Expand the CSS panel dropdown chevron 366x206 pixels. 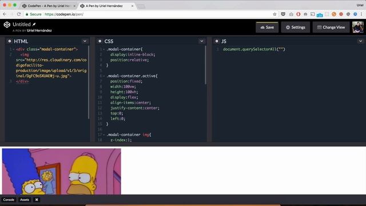(x=202, y=41)
